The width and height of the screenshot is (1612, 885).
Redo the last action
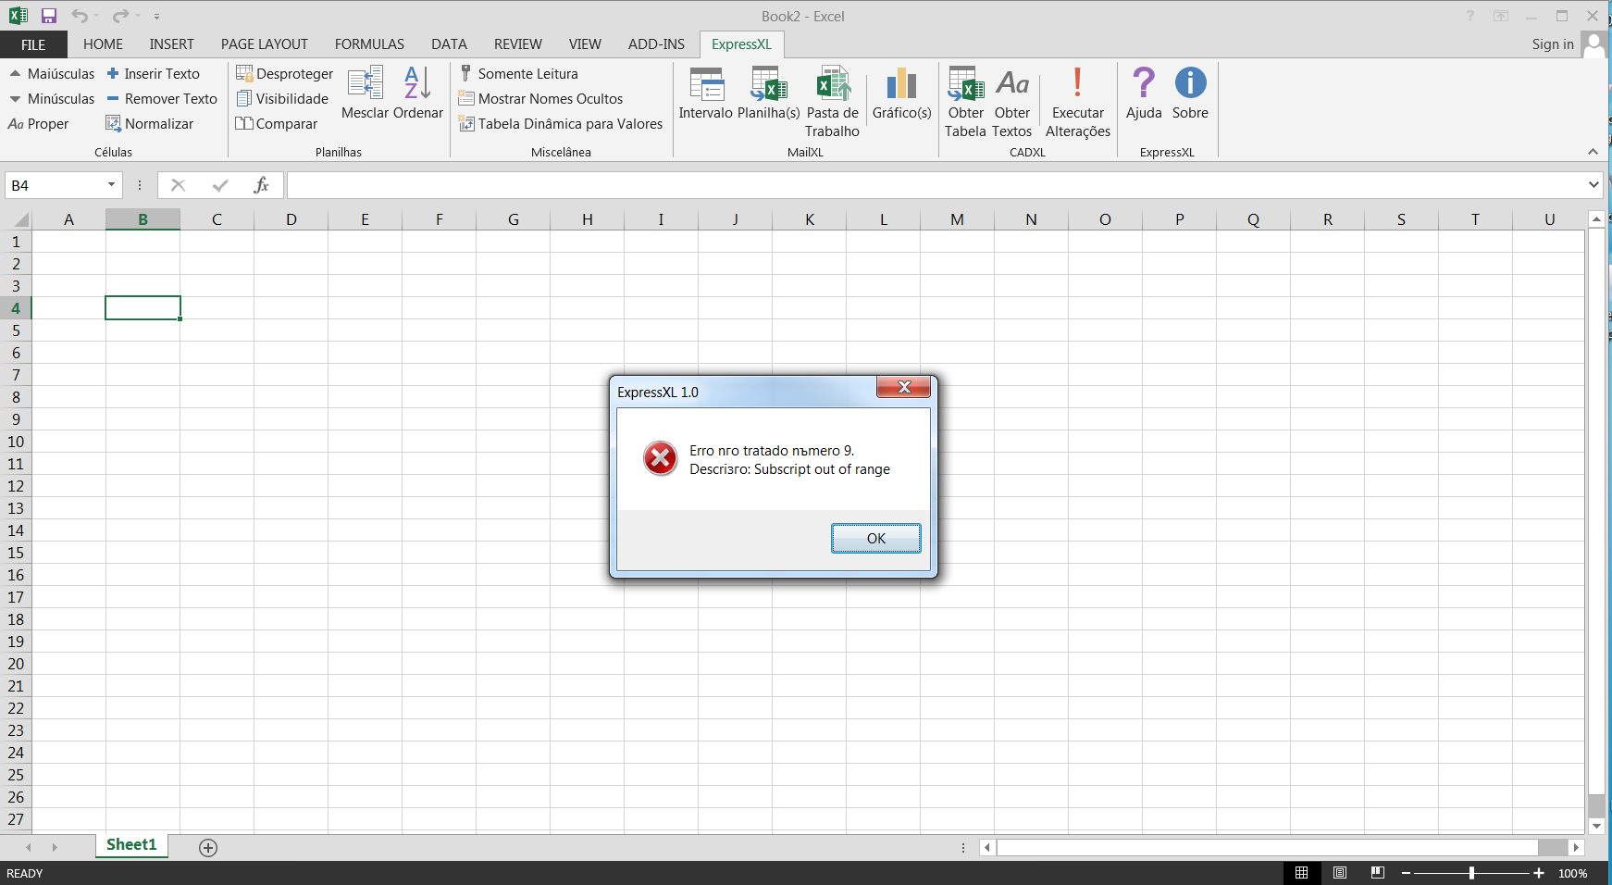point(120,16)
